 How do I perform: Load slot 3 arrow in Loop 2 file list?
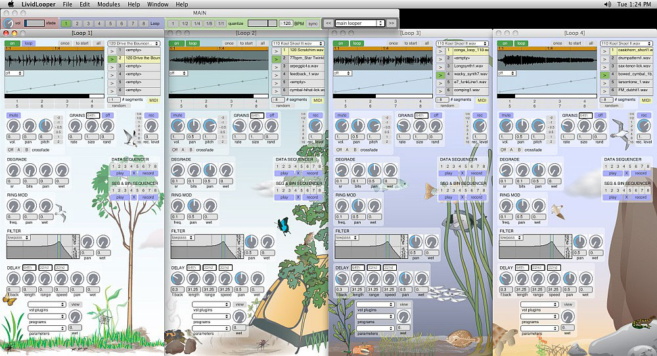(277, 66)
